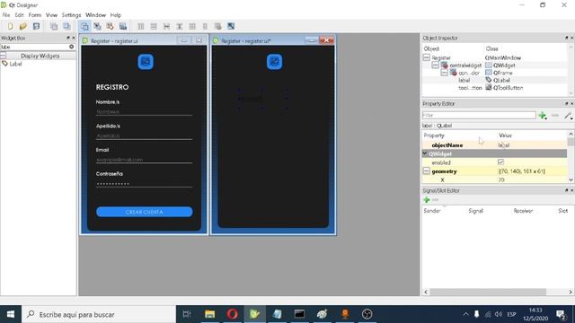This screenshot has width=575, height=323.
Task: Click the Email input field
Action: 144,160
